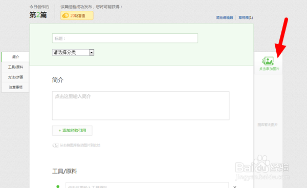Open the 请选择分类 category dropdown

pos(73,52)
